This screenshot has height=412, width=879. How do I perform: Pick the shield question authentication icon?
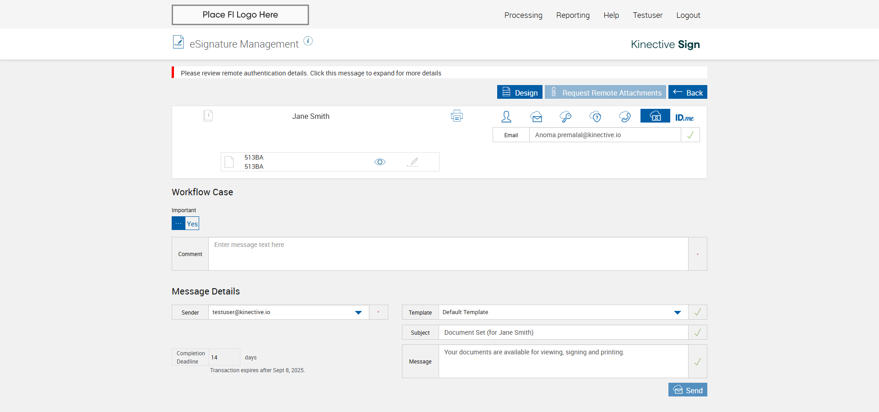595,117
